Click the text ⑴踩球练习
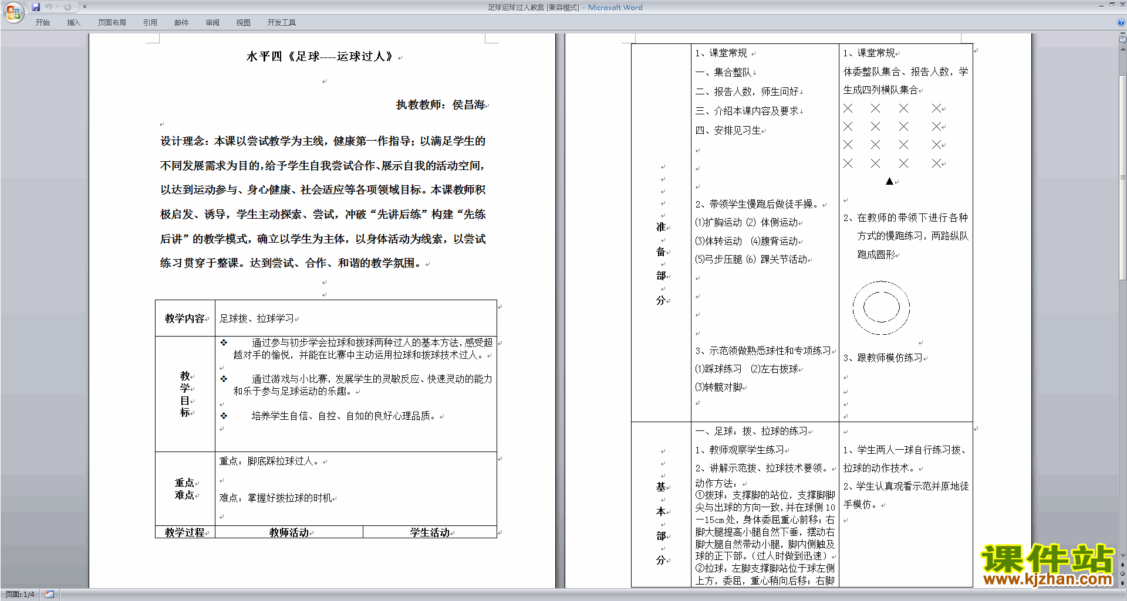This screenshot has height=601, width=1127. pos(718,369)
